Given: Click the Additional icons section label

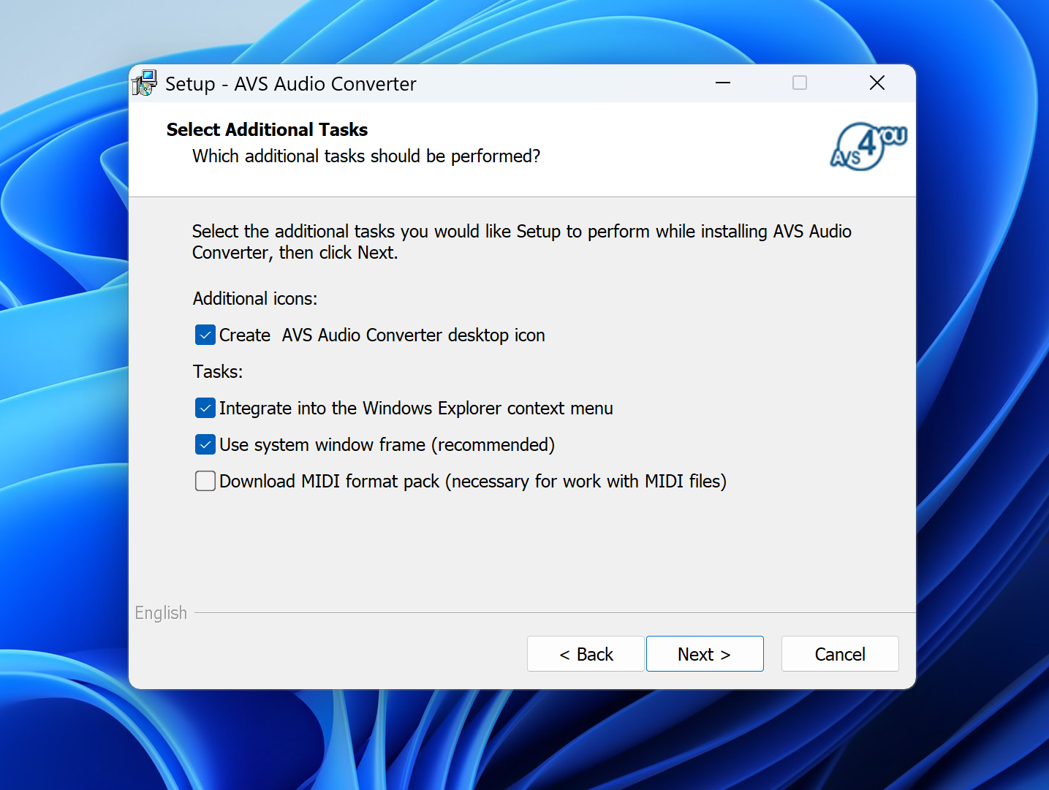Looking at the screenshot, I should tap(255, 299).
